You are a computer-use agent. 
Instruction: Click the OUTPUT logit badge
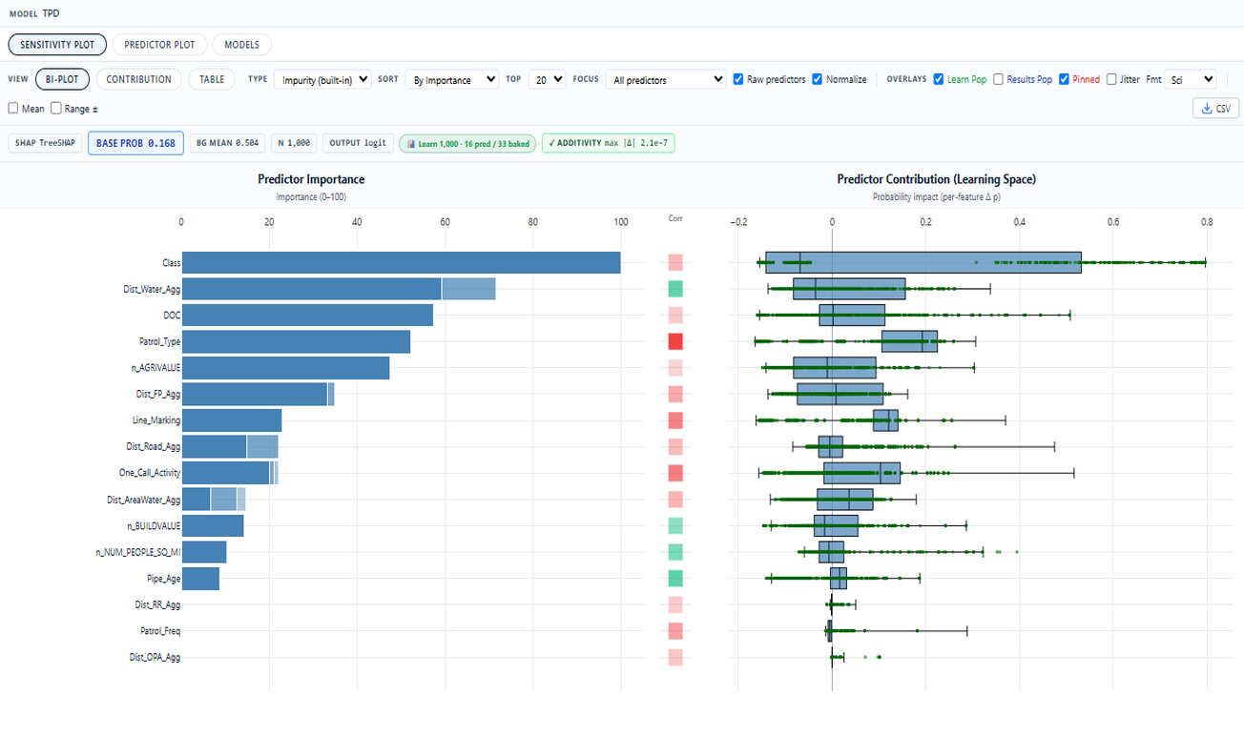(358, 143)
